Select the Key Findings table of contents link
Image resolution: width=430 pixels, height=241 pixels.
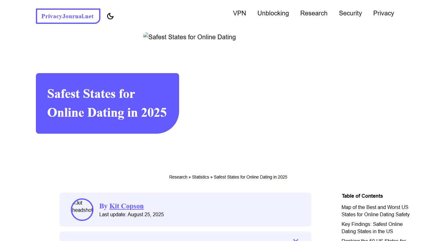372,228
